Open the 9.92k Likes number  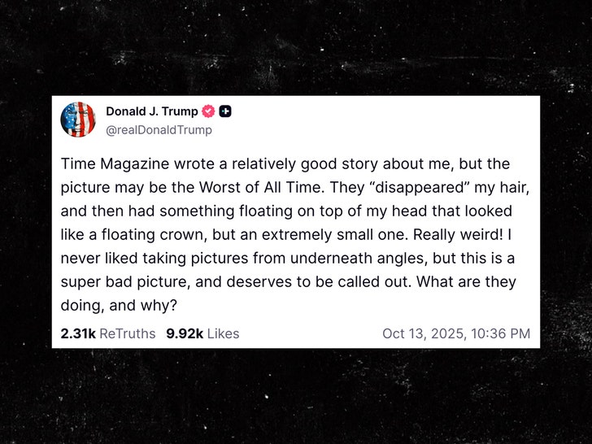[185, 333]
